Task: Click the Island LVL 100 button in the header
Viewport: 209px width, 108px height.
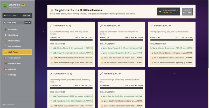Action: coord(187,12)
